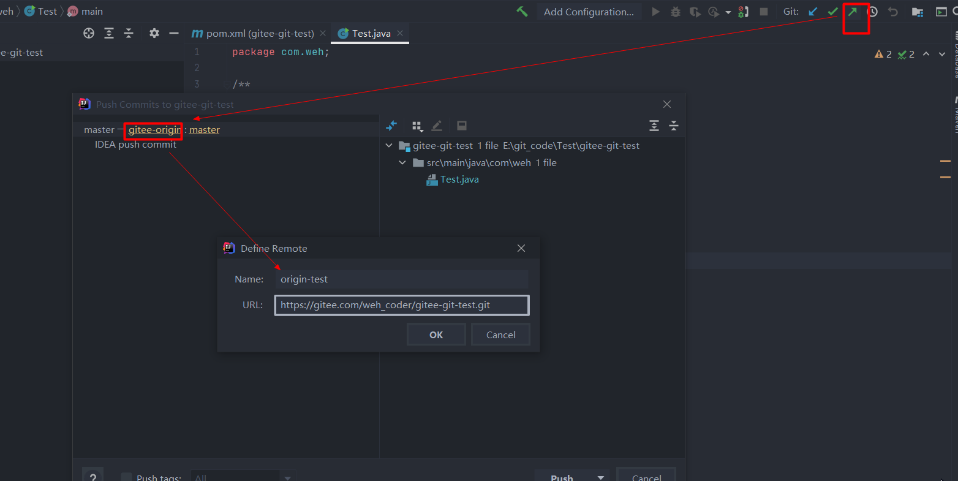The height and width of the screenshot is (481, 958).
Task: Click Expand All in the Project panel
Action: tap(109, 33)
